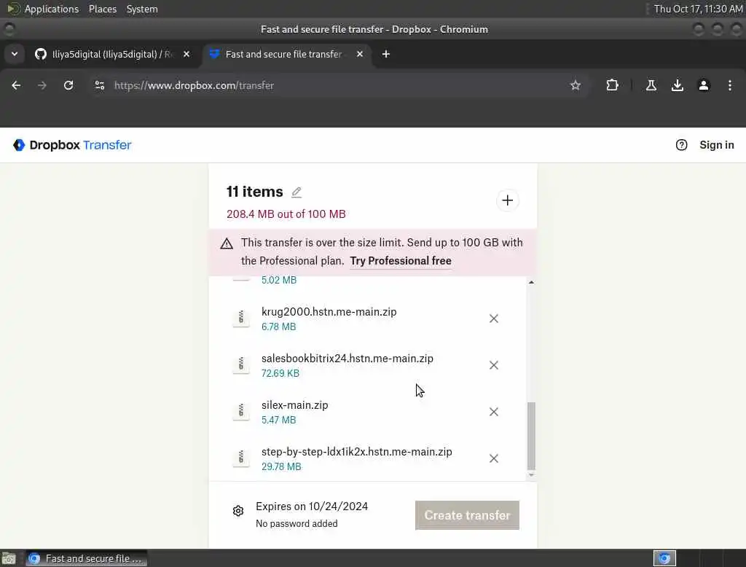Open the browser Downloads icon

click(x=678, y=85)
